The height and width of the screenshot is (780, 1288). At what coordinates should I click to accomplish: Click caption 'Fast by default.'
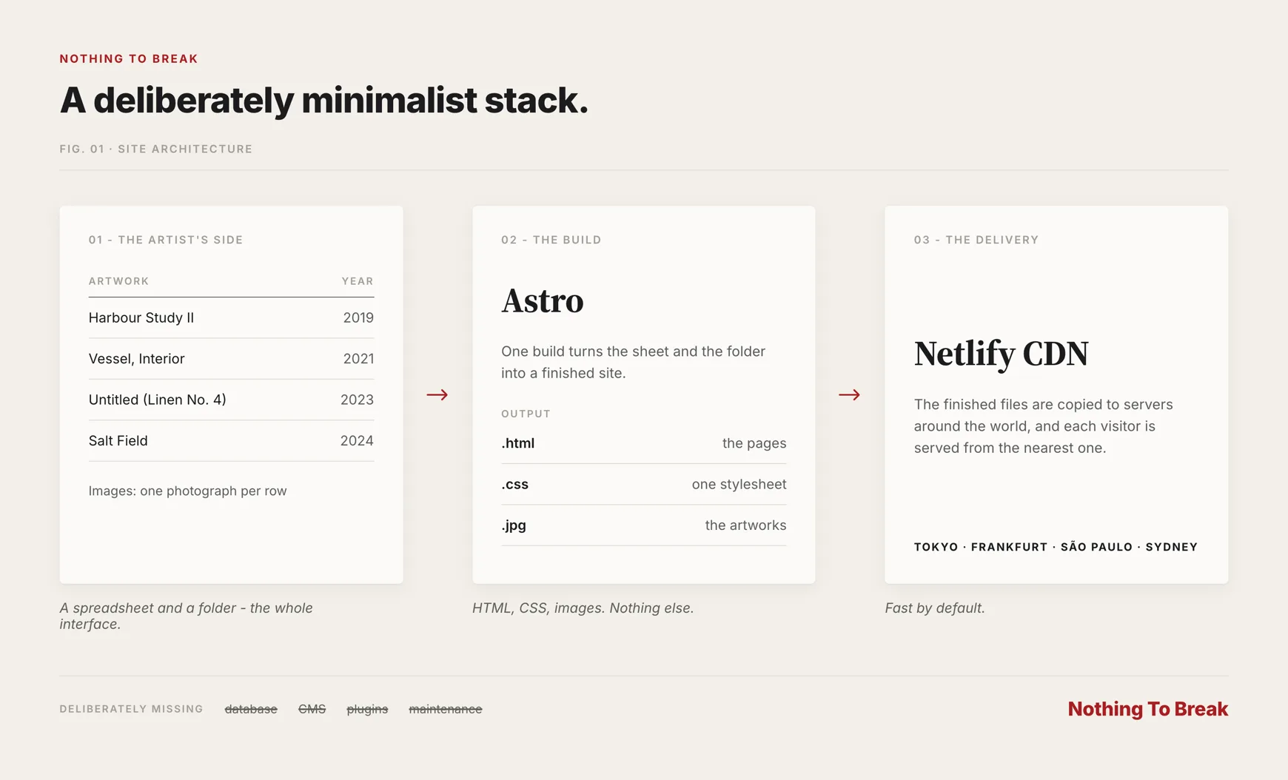pyautogui.click(x=934, y=608)
